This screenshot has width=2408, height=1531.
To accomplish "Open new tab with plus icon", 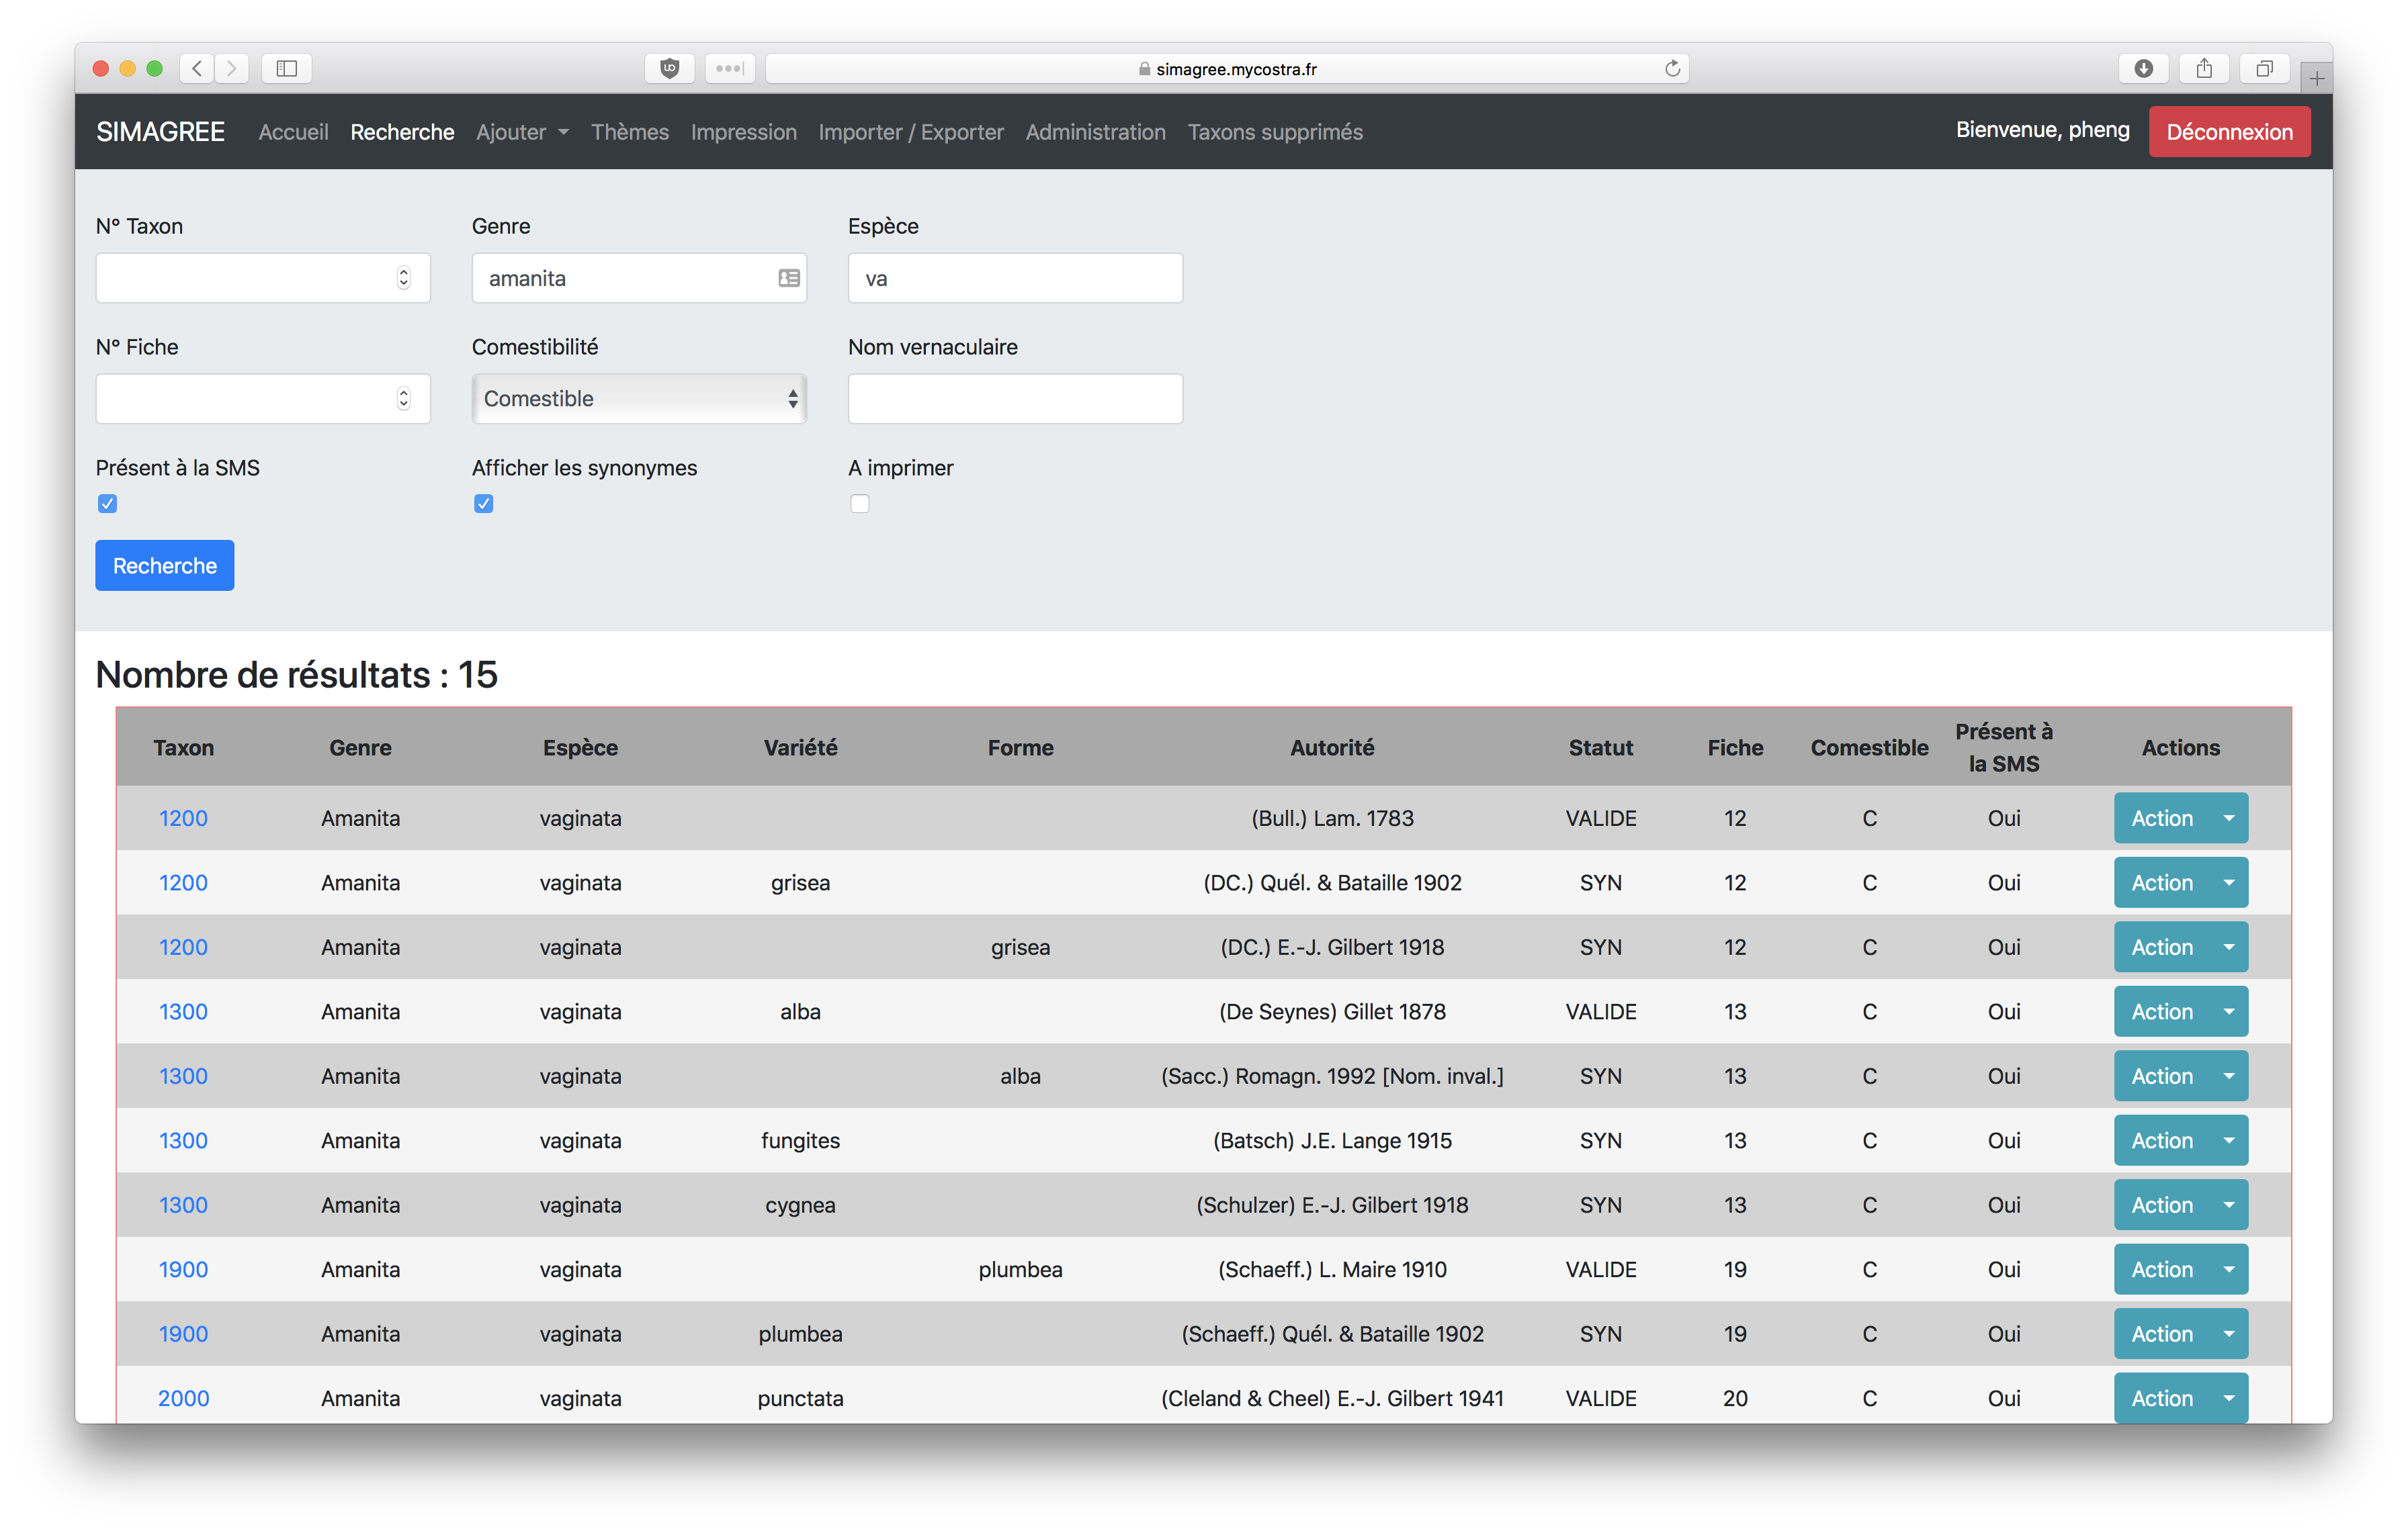I will [2316, 78].
